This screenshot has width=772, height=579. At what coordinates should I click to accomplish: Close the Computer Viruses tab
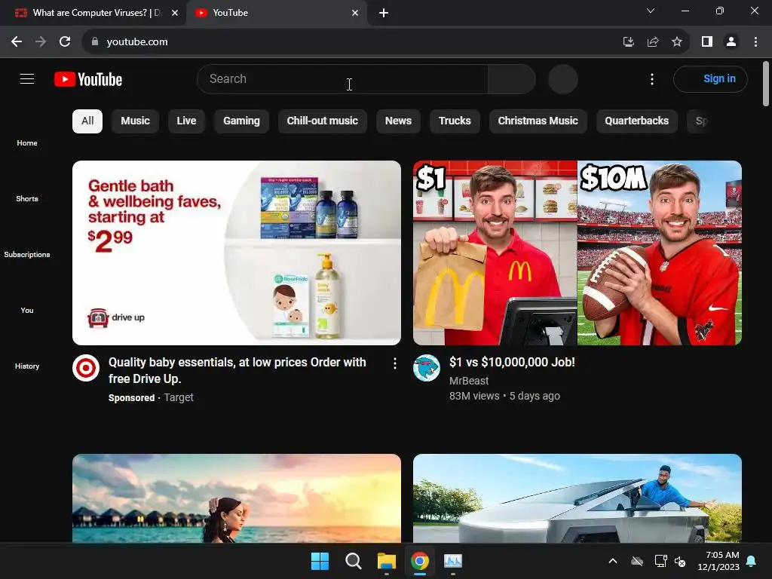click(x=175, y=13)
